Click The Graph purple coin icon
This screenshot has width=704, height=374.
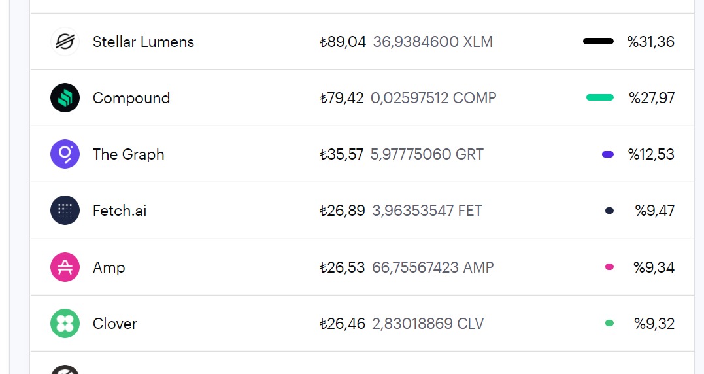[65, 154]
